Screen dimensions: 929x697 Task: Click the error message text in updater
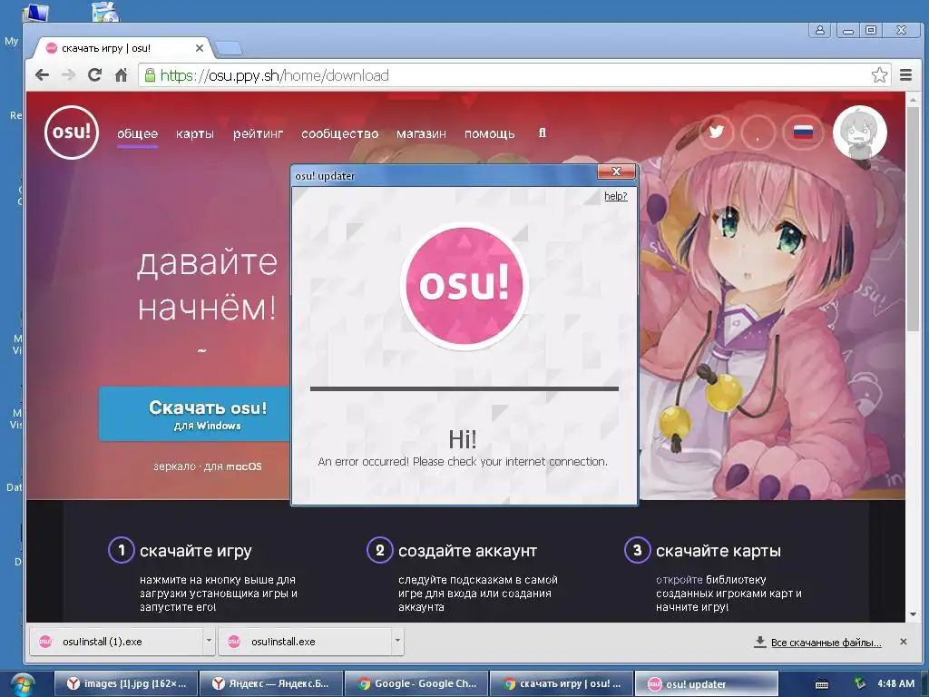pos(463,462)
